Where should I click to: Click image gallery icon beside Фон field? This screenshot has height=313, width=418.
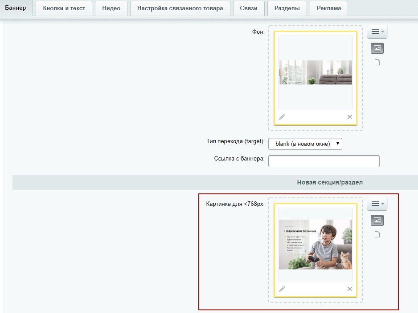[x=377, y=48]
